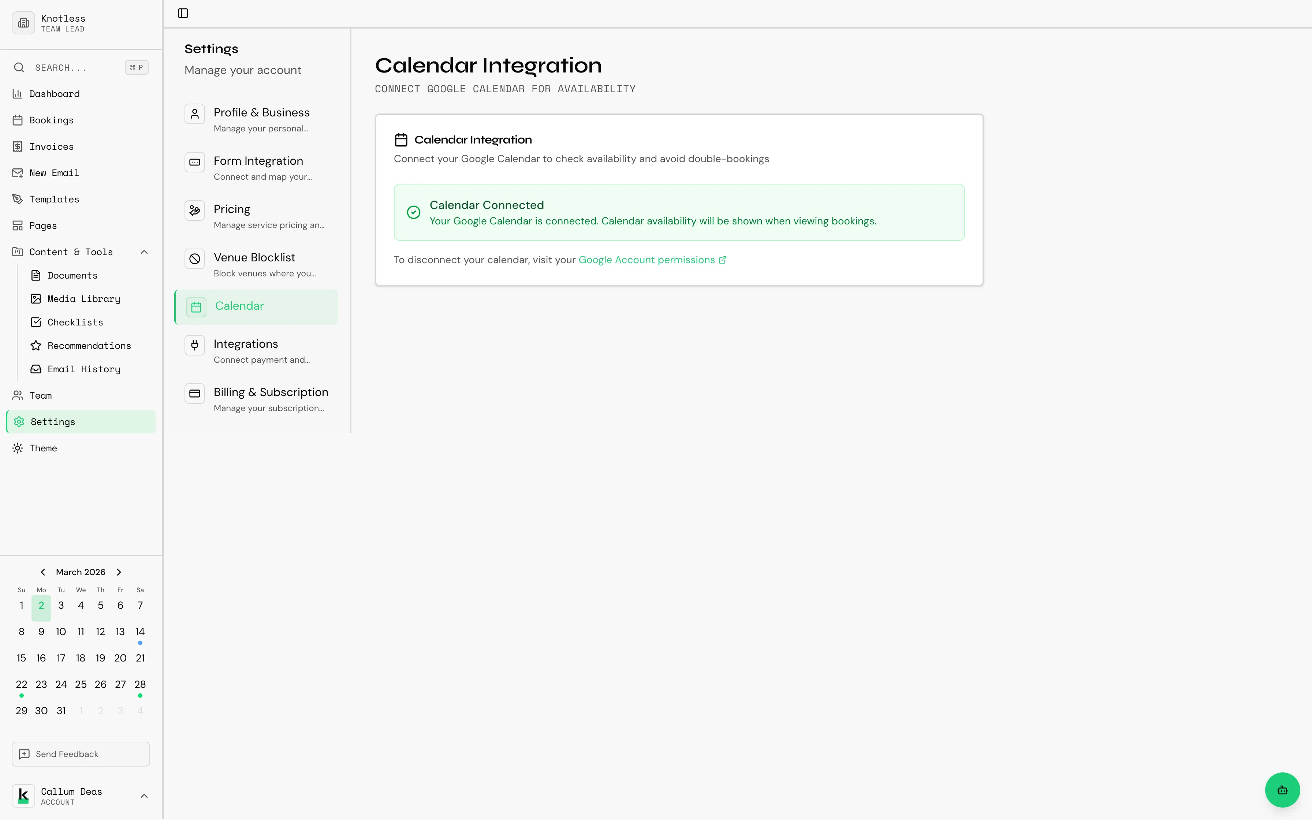Open the Dashboard from the sidebar

click(54, 93)
